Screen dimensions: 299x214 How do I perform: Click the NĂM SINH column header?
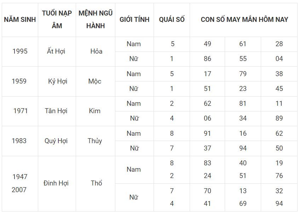pos(20,19)
